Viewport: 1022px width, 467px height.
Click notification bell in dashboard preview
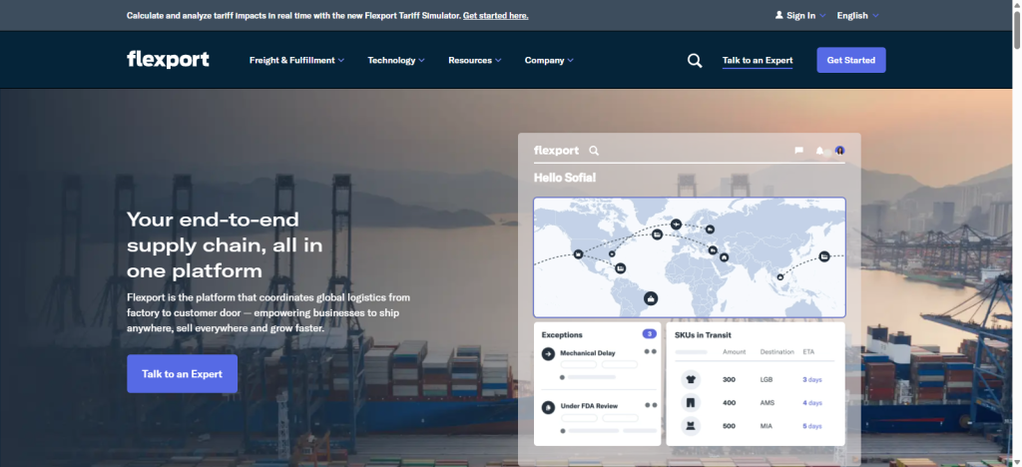point(819,151)
